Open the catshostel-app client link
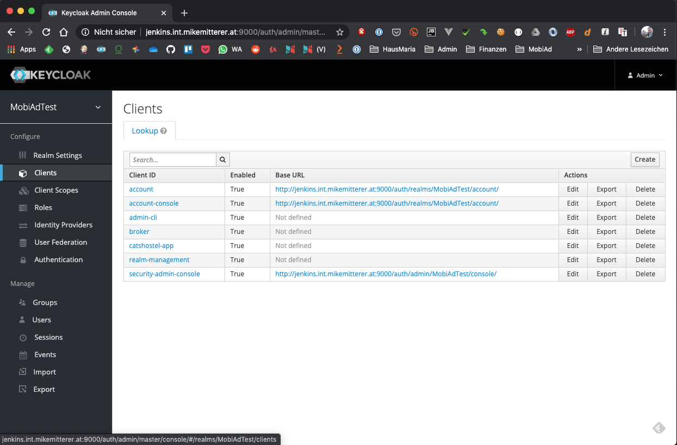The width and height of the screenshot is (677, 445). [x=151, y=246]
